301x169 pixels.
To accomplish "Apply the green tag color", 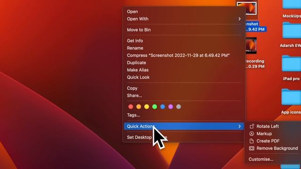I will point(155,107).
